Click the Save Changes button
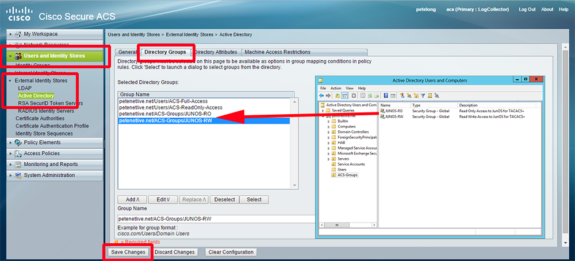Image resolution: width=575 pixels, height=261 pixels. [127, 252]
